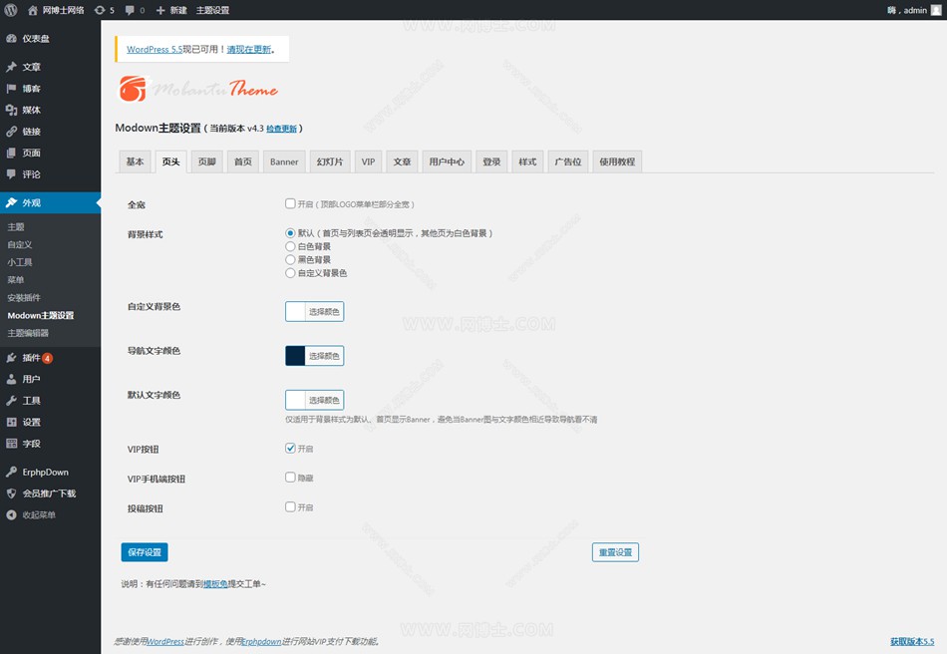This screenshot has width=947, height=654.
Task: Open the 幻灯片 tab
Action: [330, 162]
